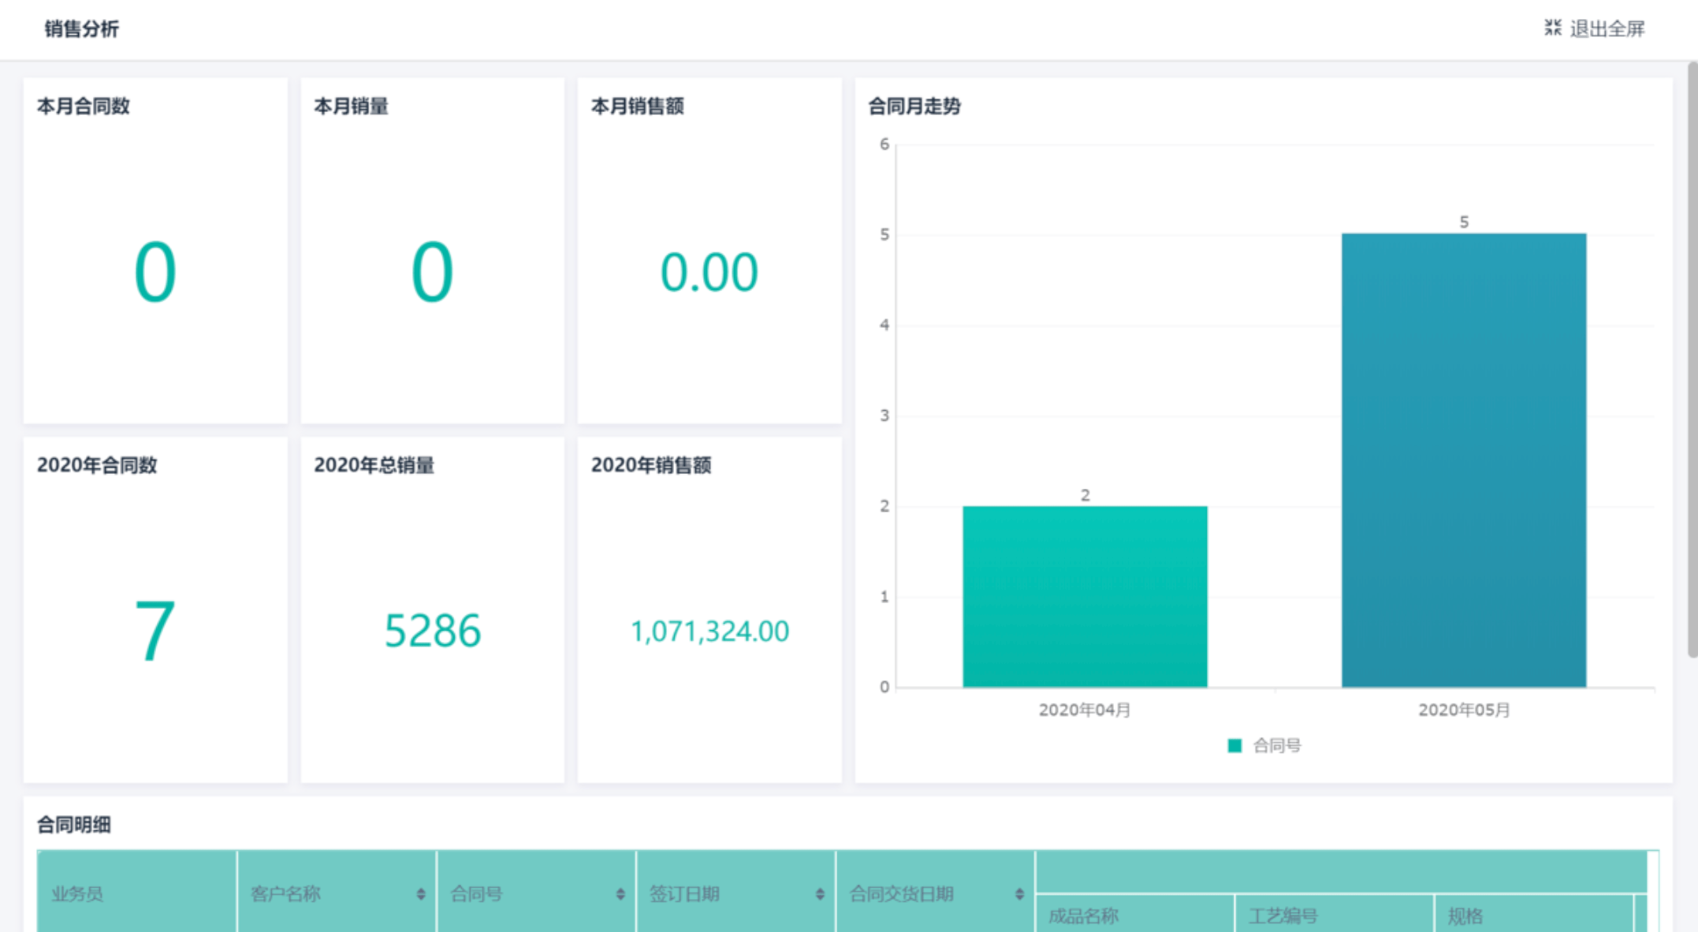The image size is (1698, 932).
Task: Toggle the 合同号 legend swatch
Action: tap(1234, 745)
